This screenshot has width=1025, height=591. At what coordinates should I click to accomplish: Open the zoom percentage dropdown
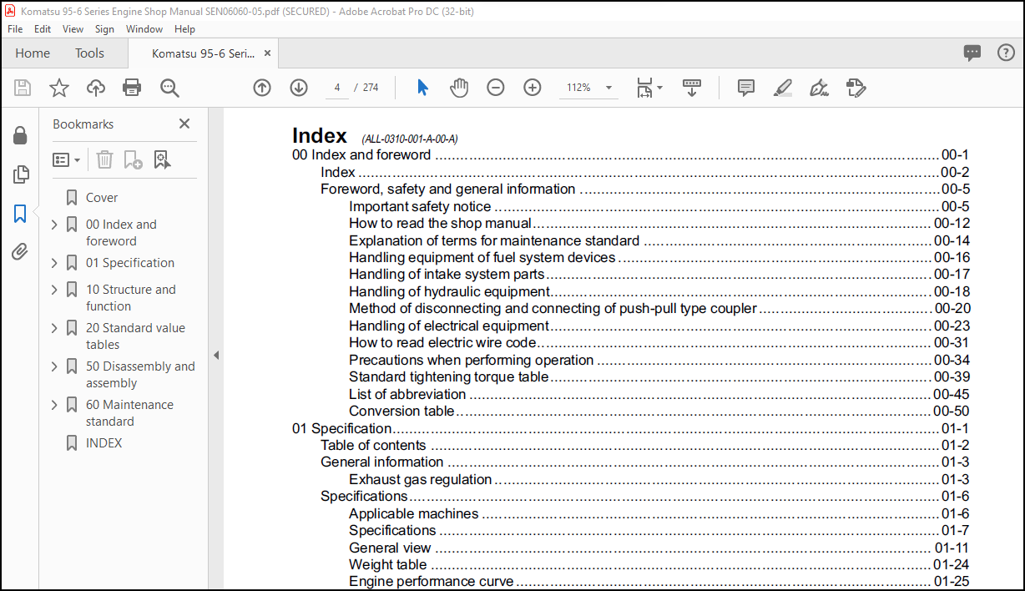coord(608,88)
